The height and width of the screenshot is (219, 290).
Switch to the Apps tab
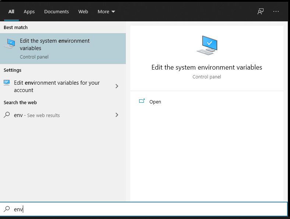click(x=29, y=11)
